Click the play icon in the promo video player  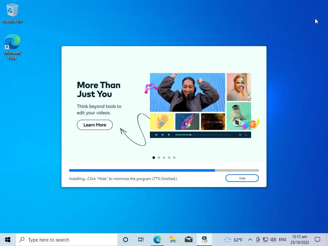pyautogui.click(x=169, y=135)
